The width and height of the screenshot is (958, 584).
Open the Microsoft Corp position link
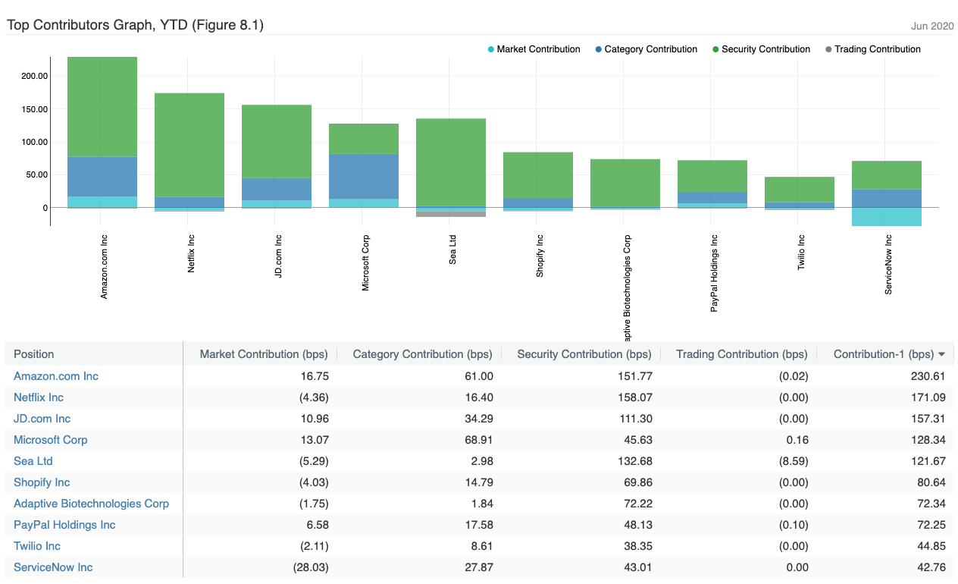51,440
